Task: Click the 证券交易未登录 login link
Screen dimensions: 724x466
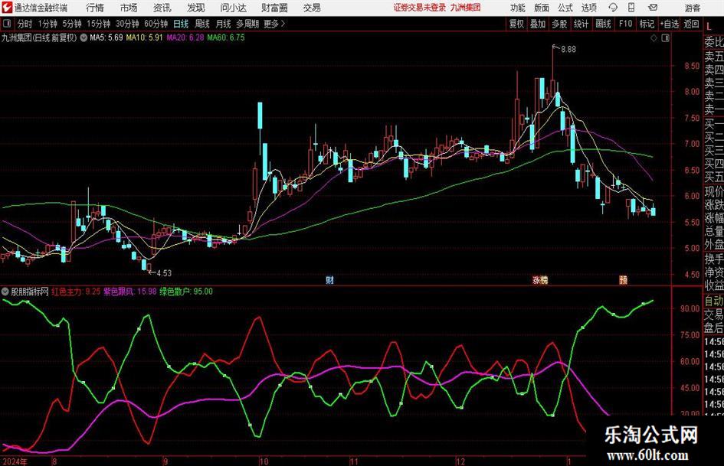Action: 419,8
